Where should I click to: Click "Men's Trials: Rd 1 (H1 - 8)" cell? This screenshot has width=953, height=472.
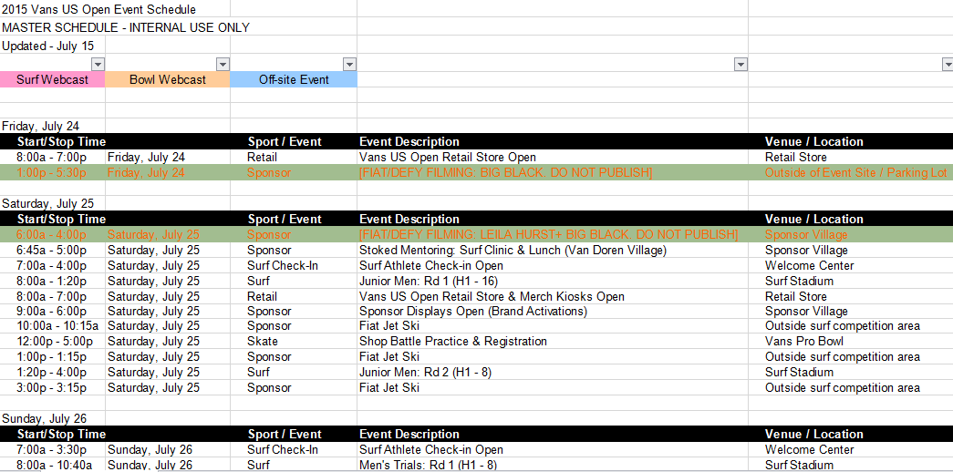point(428,466)
